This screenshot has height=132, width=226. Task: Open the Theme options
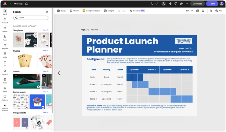[x=74, y=11]
